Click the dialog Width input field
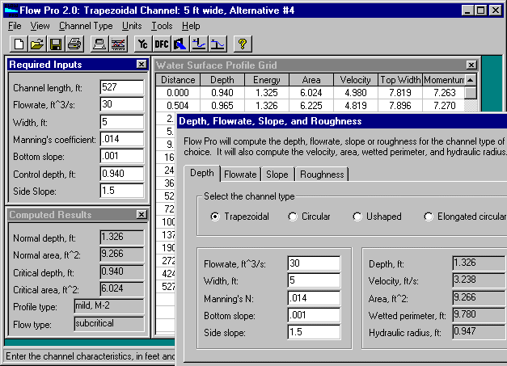The height and width of the screenshot is (366, 507). tap(314, 280)
